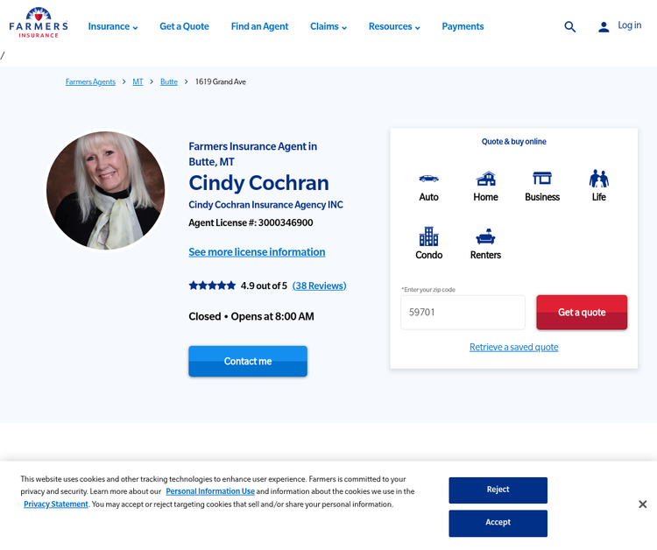Click the zip code input field
The height and width of the screenshot is (550, 657).
click(x=463, y=313)
